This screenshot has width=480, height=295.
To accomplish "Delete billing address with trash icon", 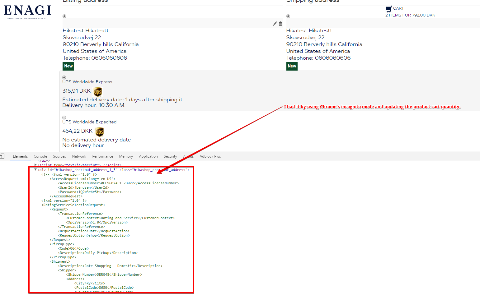I will click(280, 24).
